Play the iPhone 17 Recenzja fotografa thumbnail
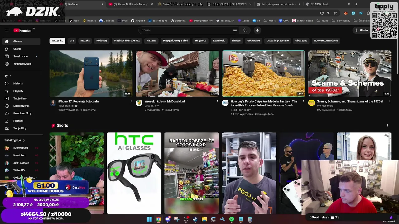 click(91, 74)
